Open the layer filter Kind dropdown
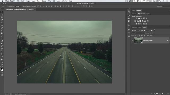The height and width of the screenshot is (95, 170). click(x=136, y=30)
